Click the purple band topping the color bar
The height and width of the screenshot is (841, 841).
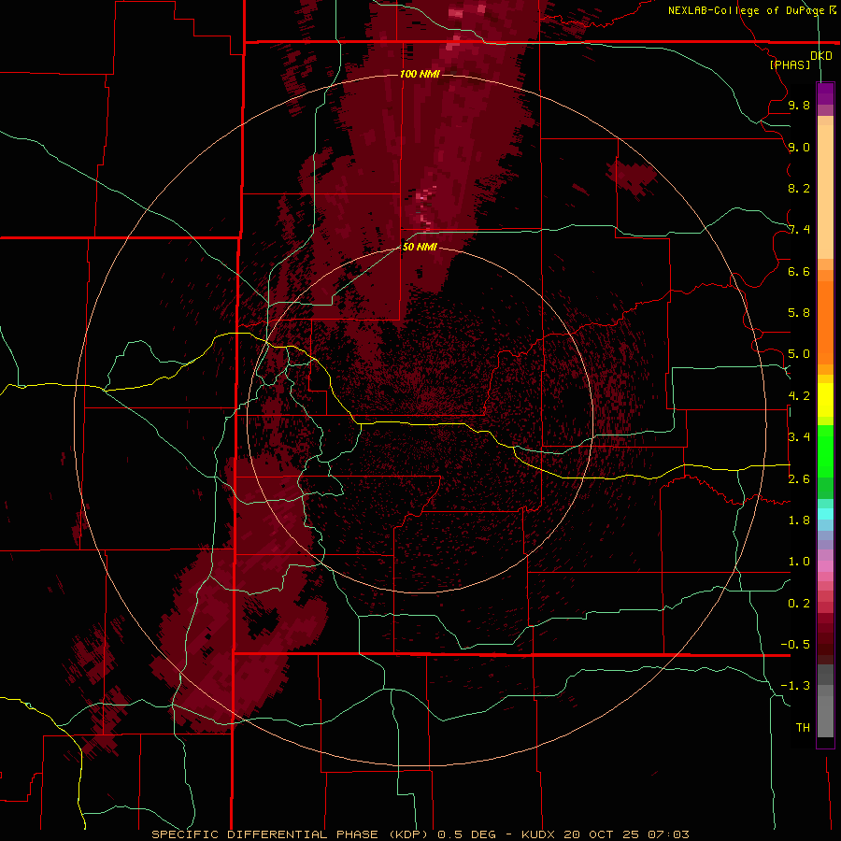click(825, 93)
